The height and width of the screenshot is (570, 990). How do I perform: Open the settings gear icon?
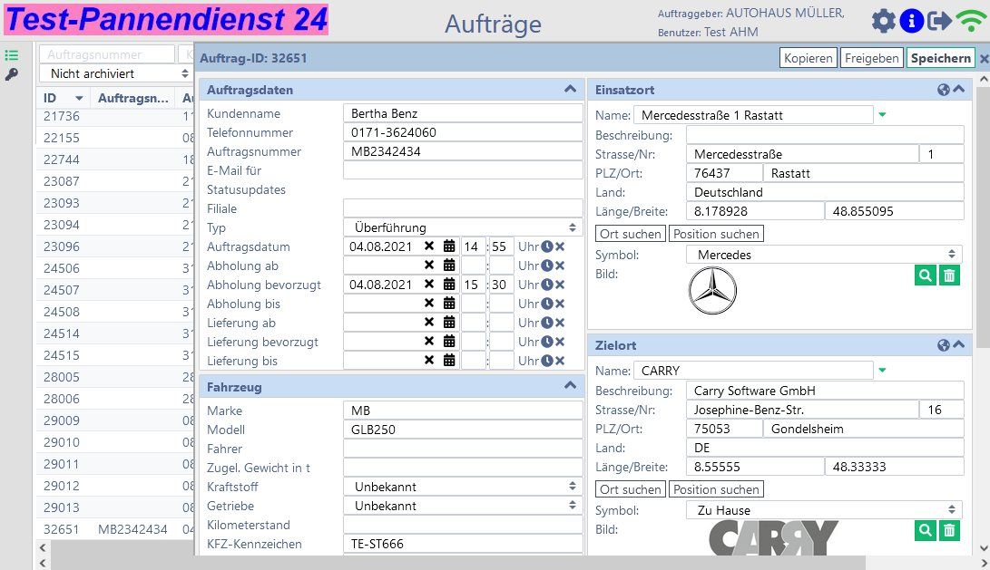[x=883, y=21]
